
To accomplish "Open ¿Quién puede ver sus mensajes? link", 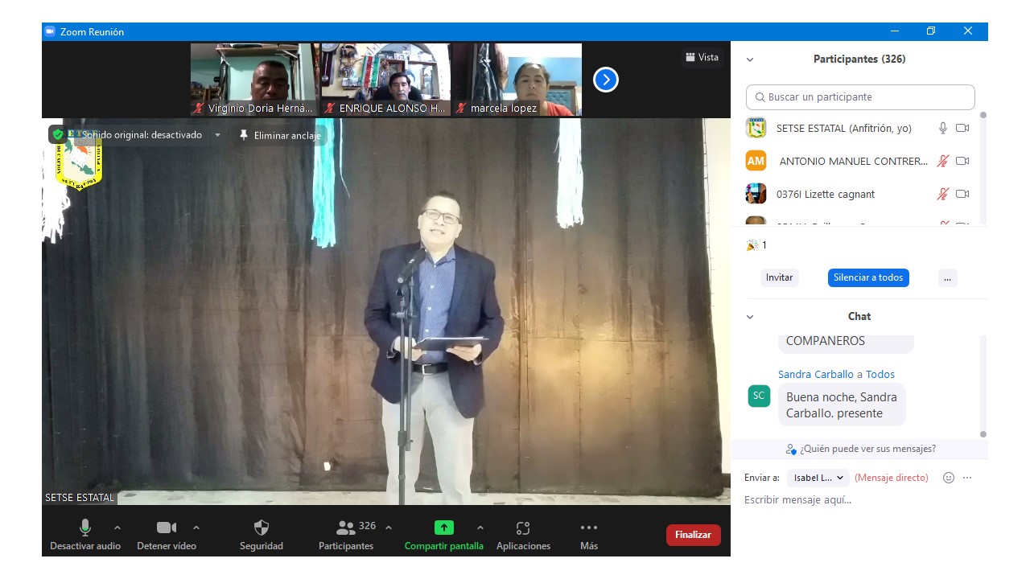I will pyautogui.click(x=867, y=449).
